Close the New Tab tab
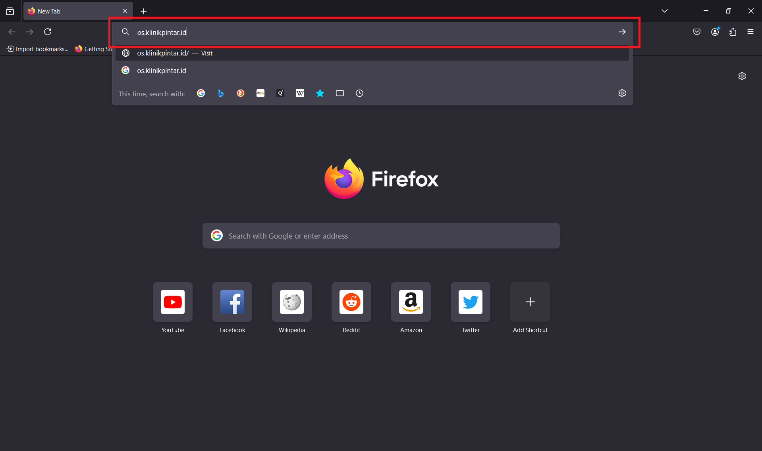This screenshot has width=762, height=451. point(125,11)
